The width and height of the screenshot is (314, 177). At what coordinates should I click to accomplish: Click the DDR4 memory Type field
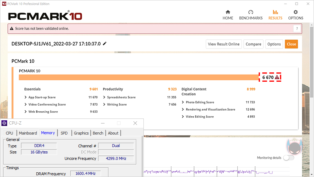(x=39, y=146)
